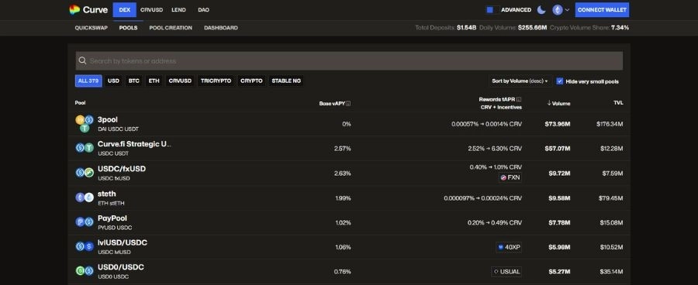The image size is (698, 285).
Task: Click the USUAL incentive badge
Action: [506, 272]
